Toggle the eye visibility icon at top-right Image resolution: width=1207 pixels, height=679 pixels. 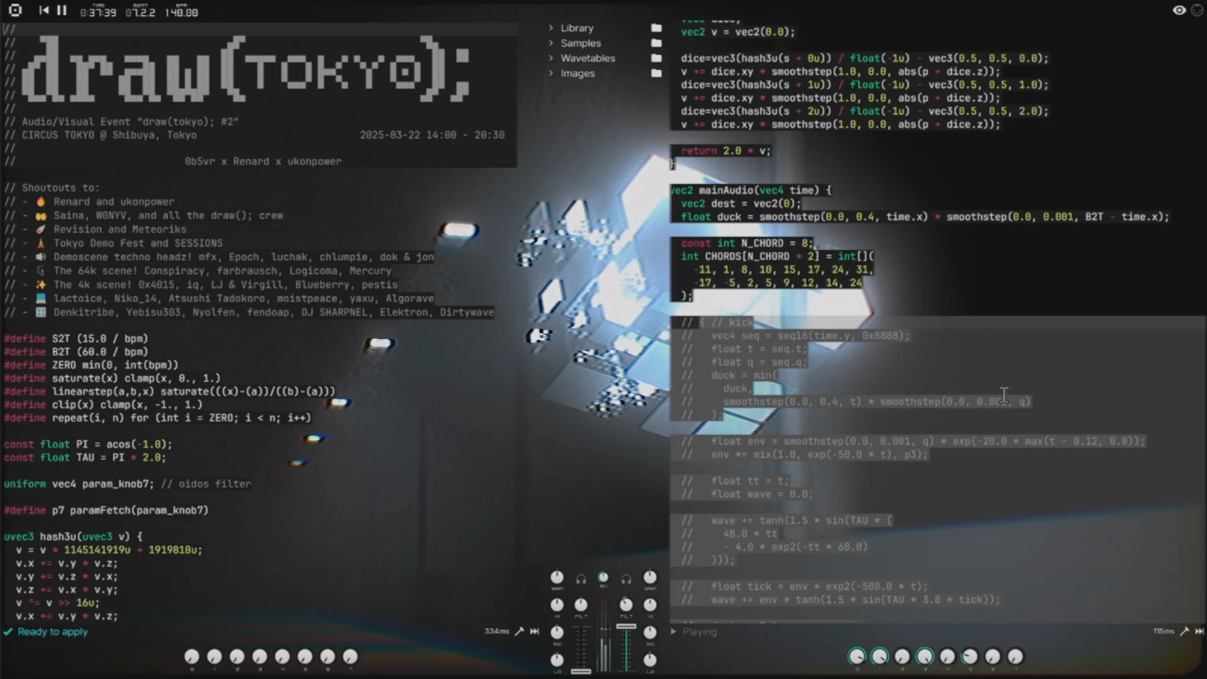[1179, 10]
